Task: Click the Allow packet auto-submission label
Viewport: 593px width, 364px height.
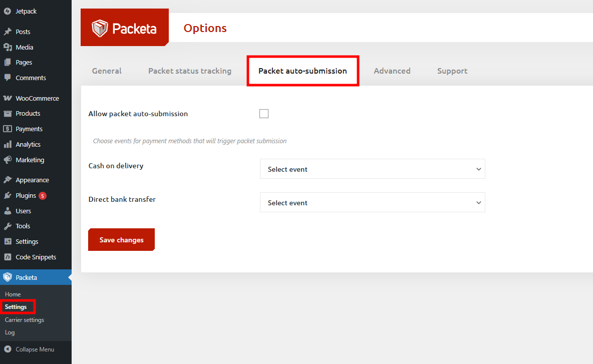Action: click(138, 114)
